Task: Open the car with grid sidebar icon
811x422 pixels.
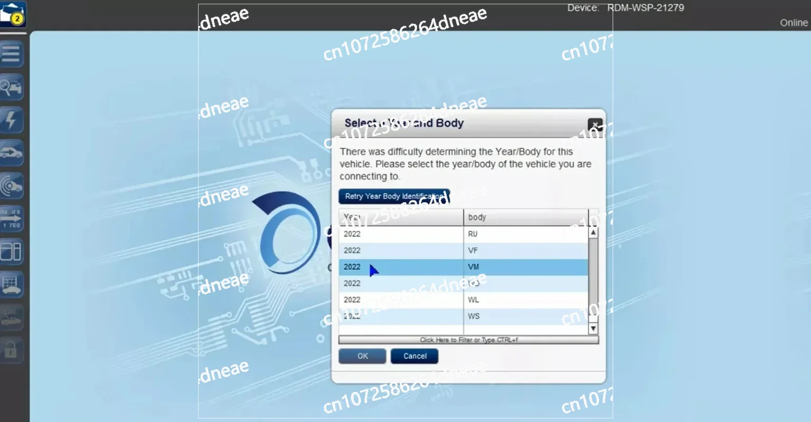Action: click(12, 285)
